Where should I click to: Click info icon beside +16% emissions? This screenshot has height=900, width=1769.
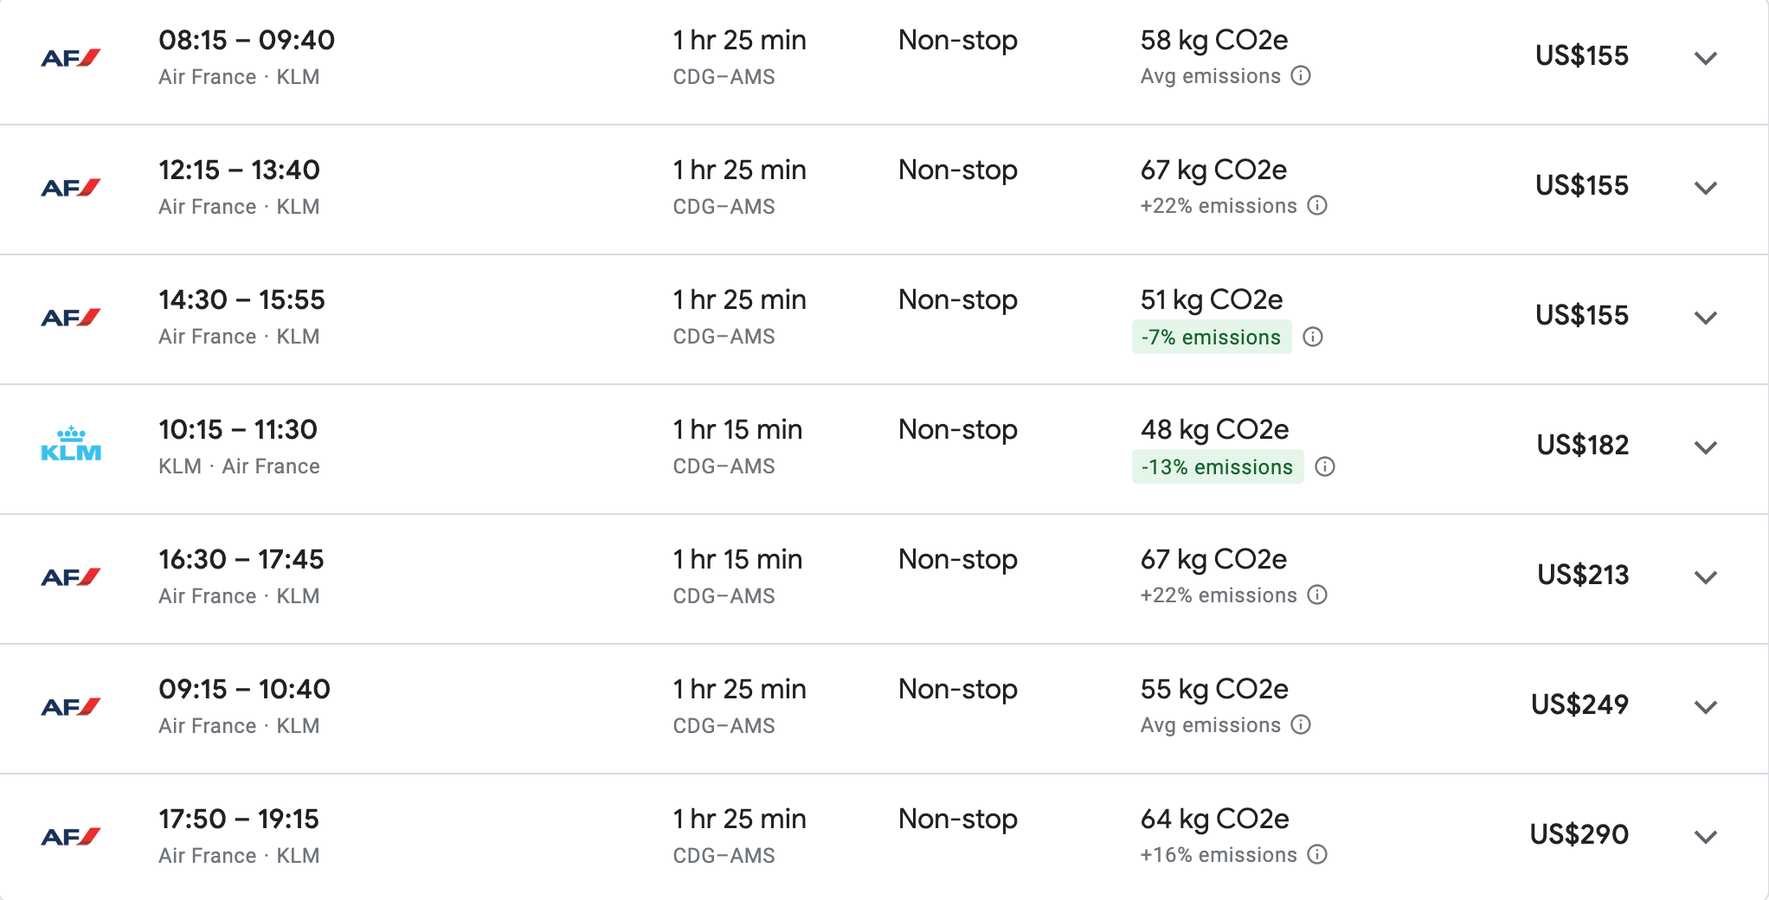pos(1317,855)
